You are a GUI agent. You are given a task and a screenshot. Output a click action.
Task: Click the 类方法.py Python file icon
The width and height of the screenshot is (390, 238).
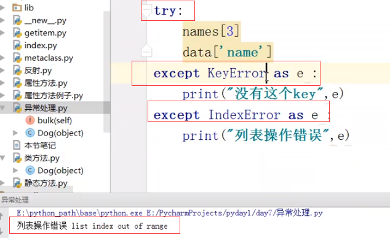(x=17, y=158)
